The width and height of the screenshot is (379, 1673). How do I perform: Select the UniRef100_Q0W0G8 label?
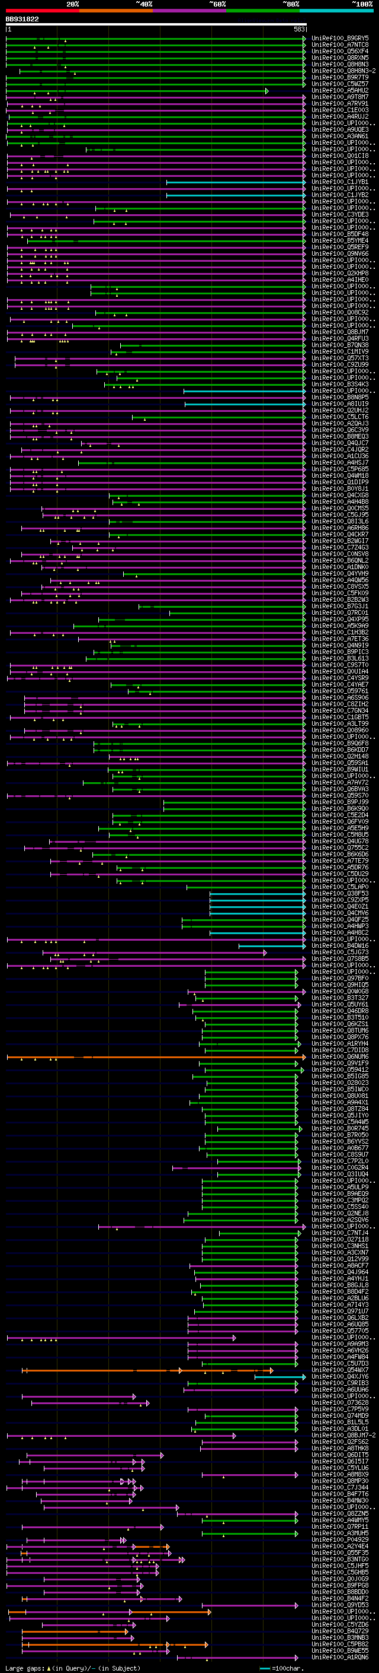(340, 992)
